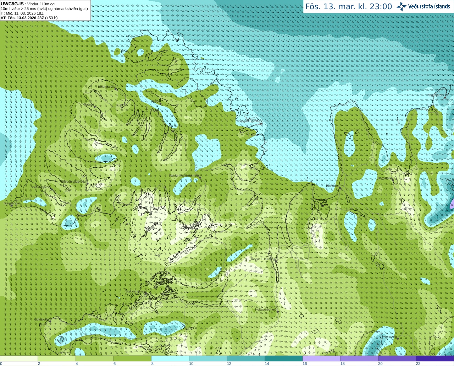Select the 2–4 m/s light green legend swatch
The image size is (454, 366).
(x=57, y=359)
